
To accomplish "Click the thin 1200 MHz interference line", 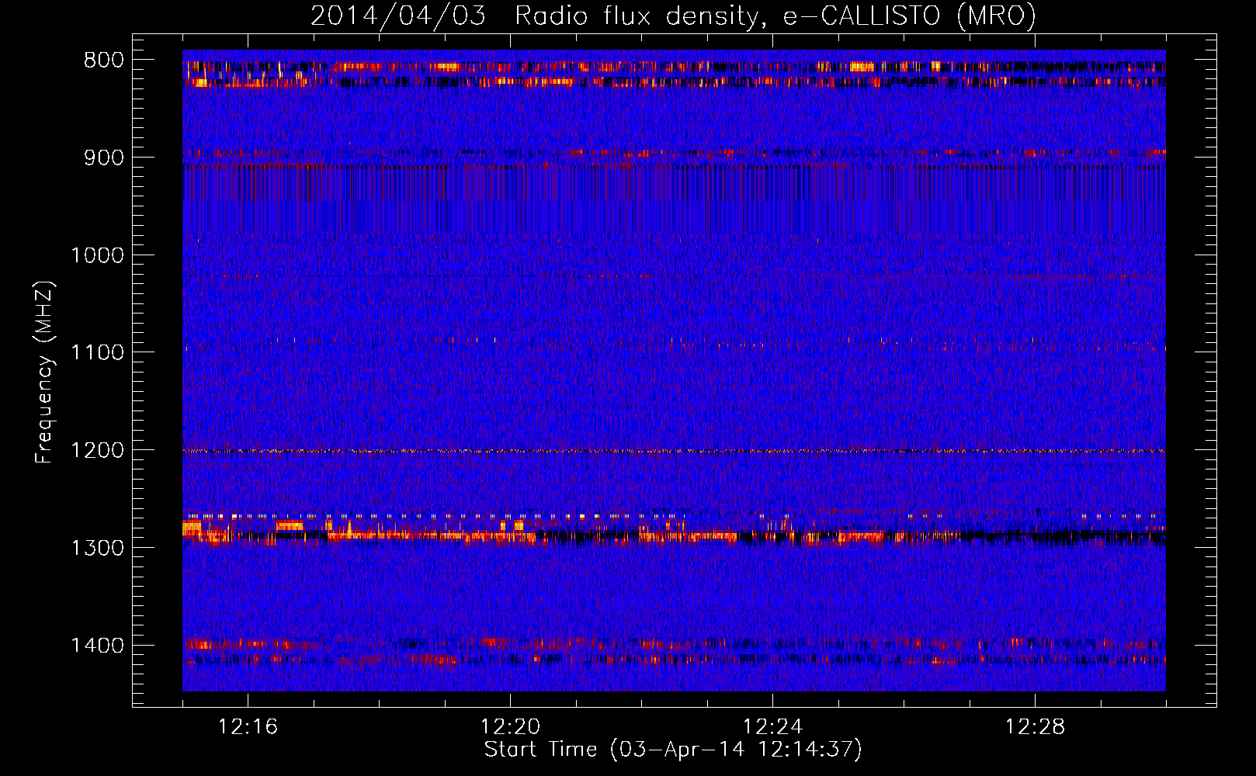I will click(x=674, y=451).
